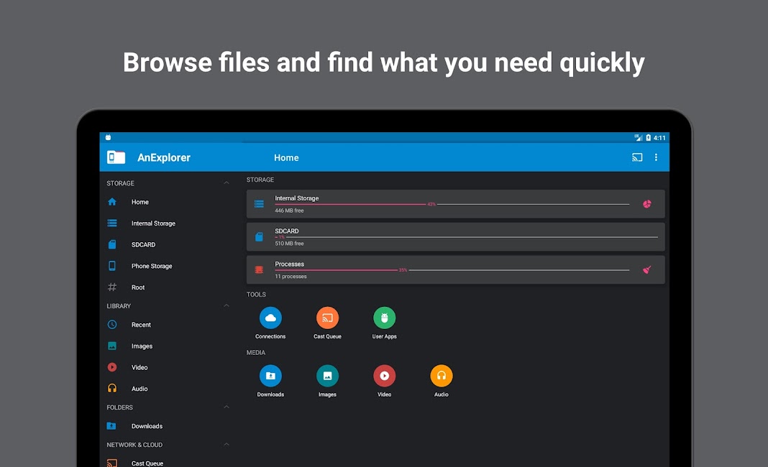The width and height of the screenshot is (768, 467).
Task: Click the '446 MB free' text
Action: [289, 211]
